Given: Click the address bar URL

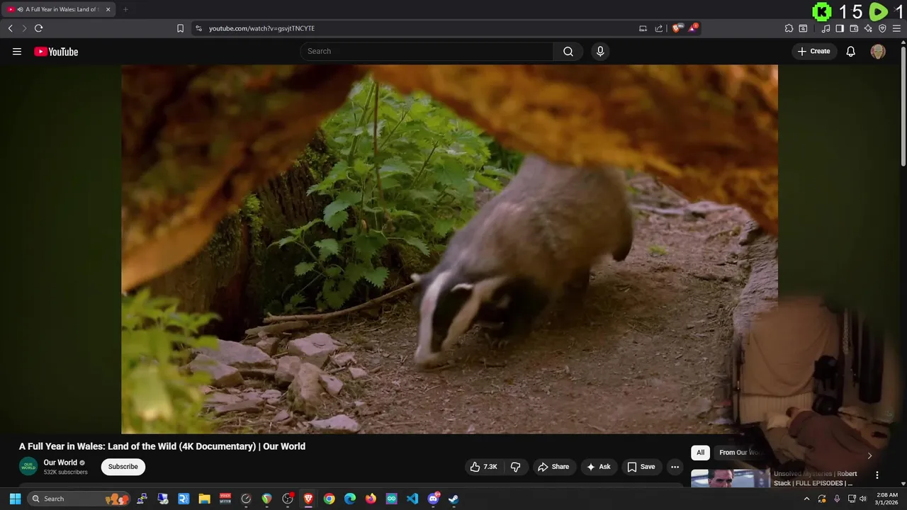Looking at the screenshot, I should [x=261, y=28].
